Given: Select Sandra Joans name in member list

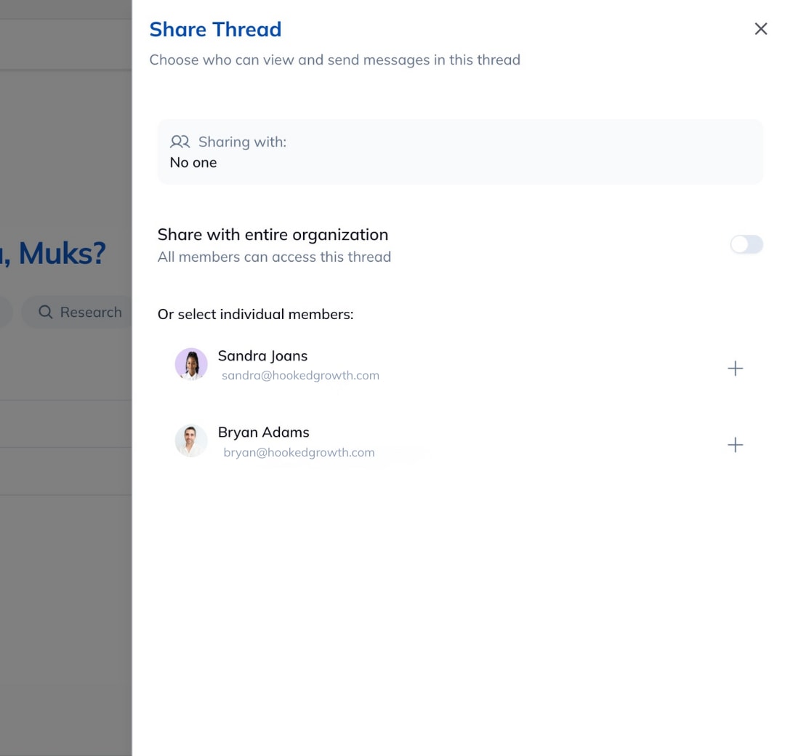Looking at the screenshot, I should tap(262, 355).
